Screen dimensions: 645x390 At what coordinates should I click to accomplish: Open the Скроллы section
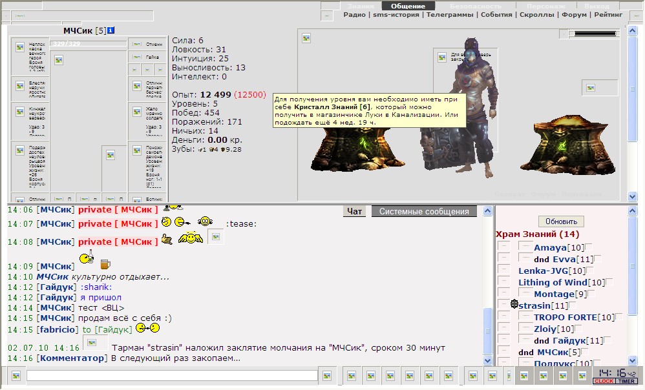click(x=537, y=15)
